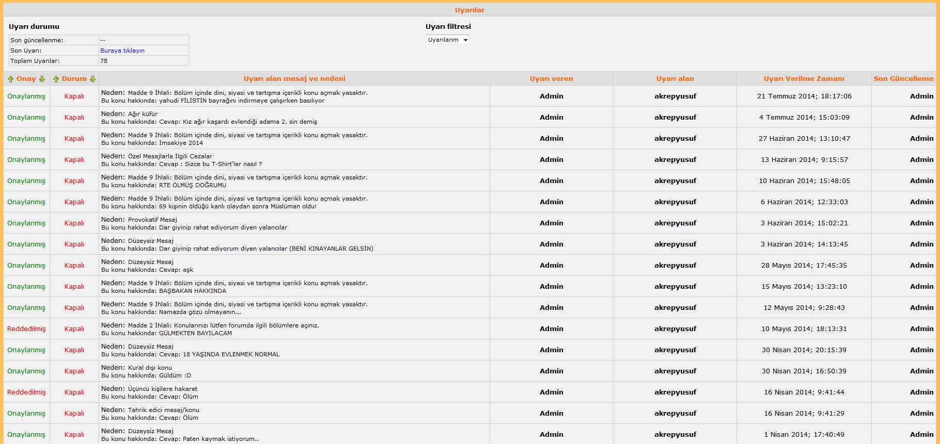Viewport: 940px width, 444px height.
Task: Open 'Kız ağır kaşardı evlendiği adama' reply
Action: 238,122
